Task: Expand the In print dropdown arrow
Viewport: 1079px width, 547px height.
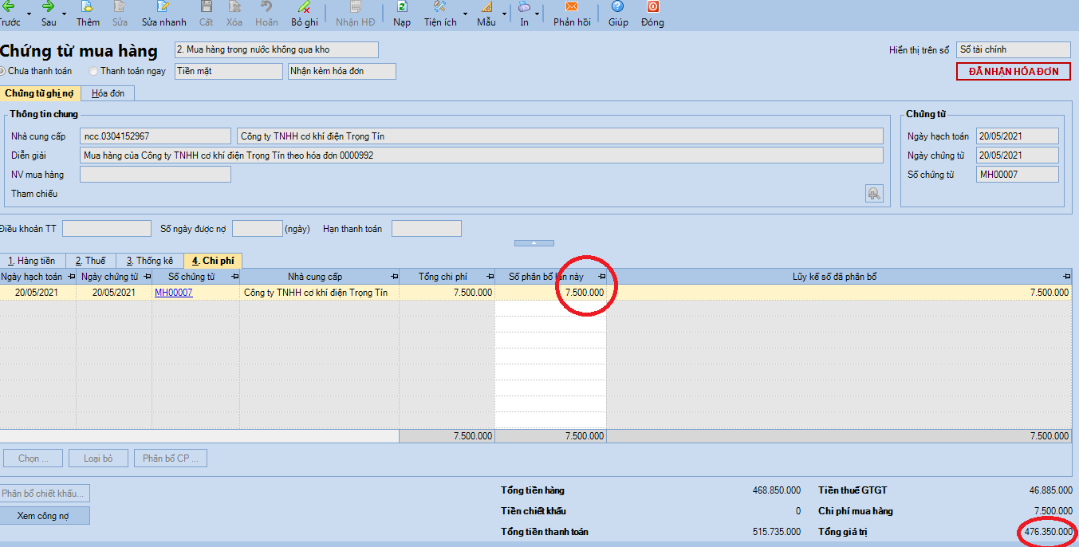Action: click(x=537, y=14)
